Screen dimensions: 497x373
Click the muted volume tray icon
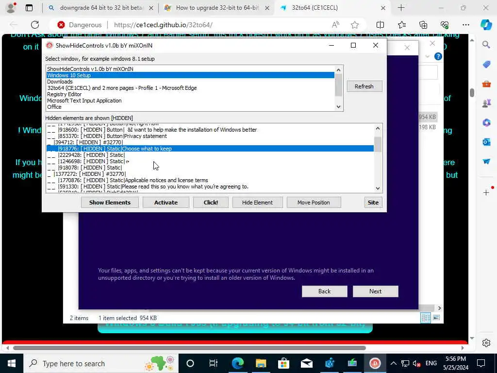tap(416, 363)
